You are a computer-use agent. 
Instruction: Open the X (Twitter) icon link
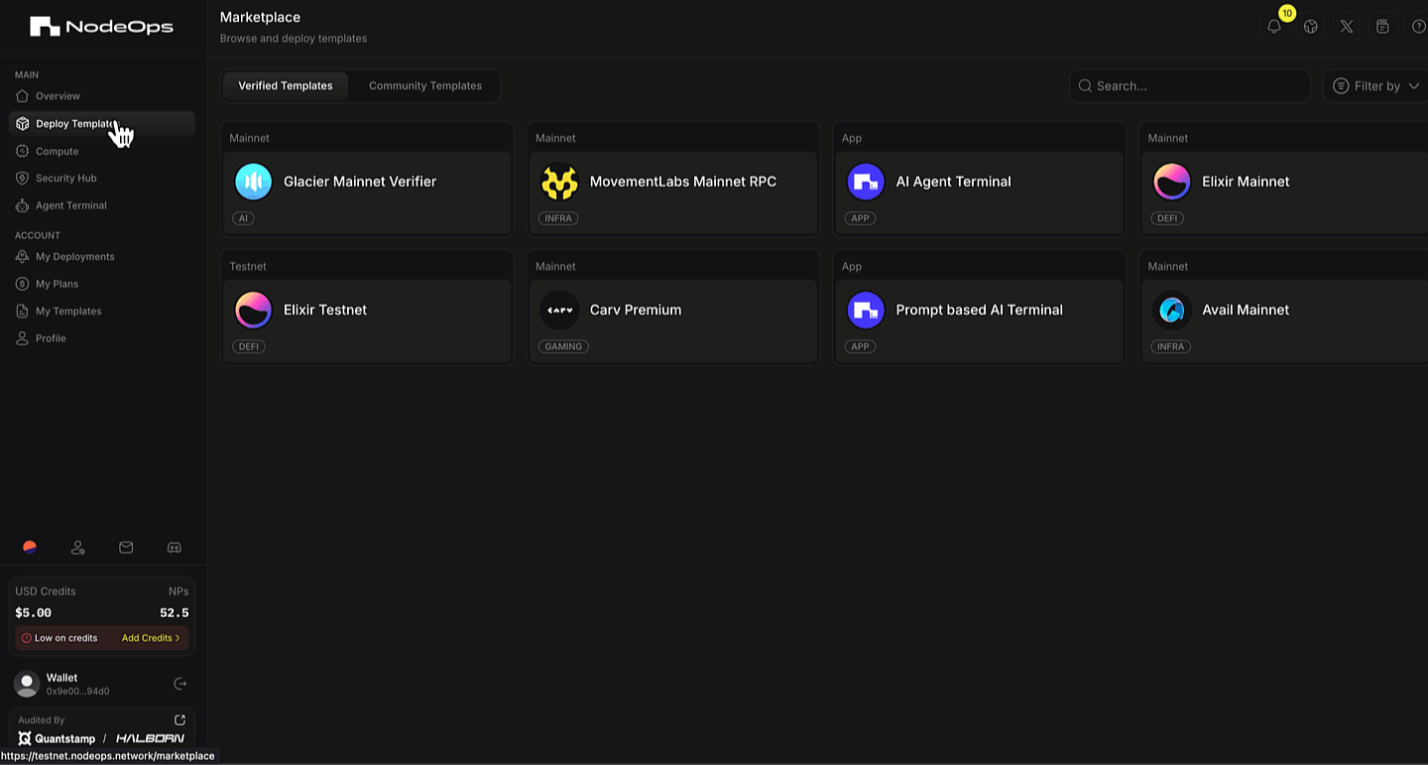(x=1347, y=27)
